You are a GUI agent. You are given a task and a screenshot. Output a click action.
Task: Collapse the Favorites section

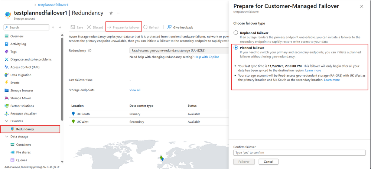(6, 121)
